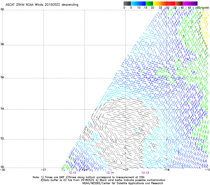
Task: Click the latitude label 52
Action: click(2, 138)
